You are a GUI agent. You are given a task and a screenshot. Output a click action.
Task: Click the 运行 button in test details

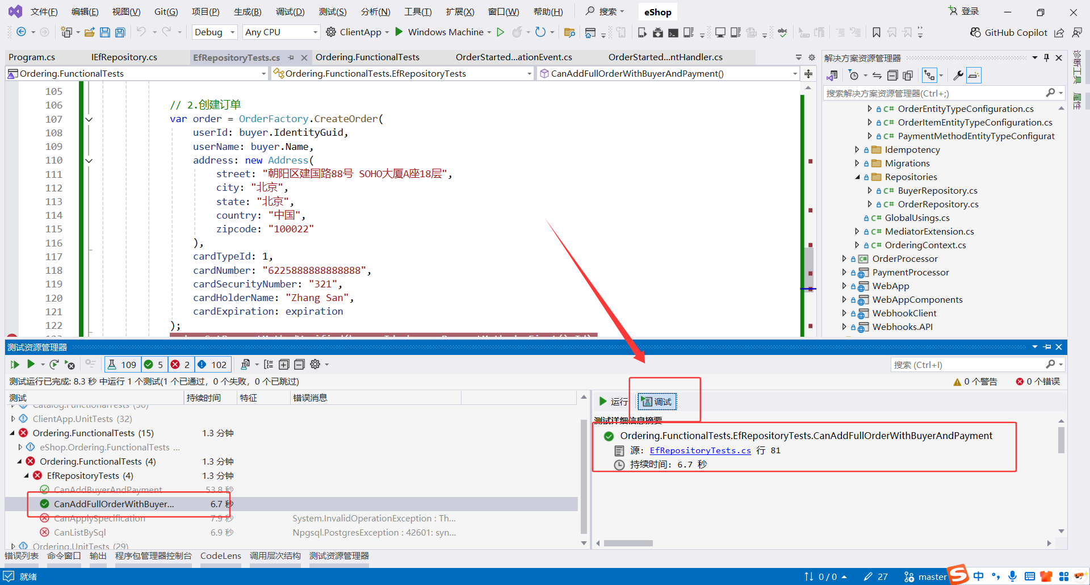pos(614,402)
